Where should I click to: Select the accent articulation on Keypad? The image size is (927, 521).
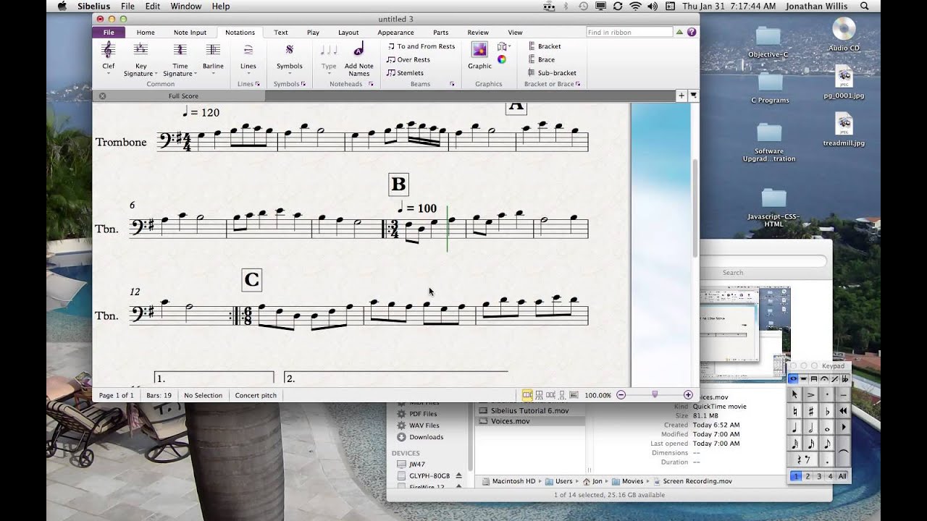[811, 394]
